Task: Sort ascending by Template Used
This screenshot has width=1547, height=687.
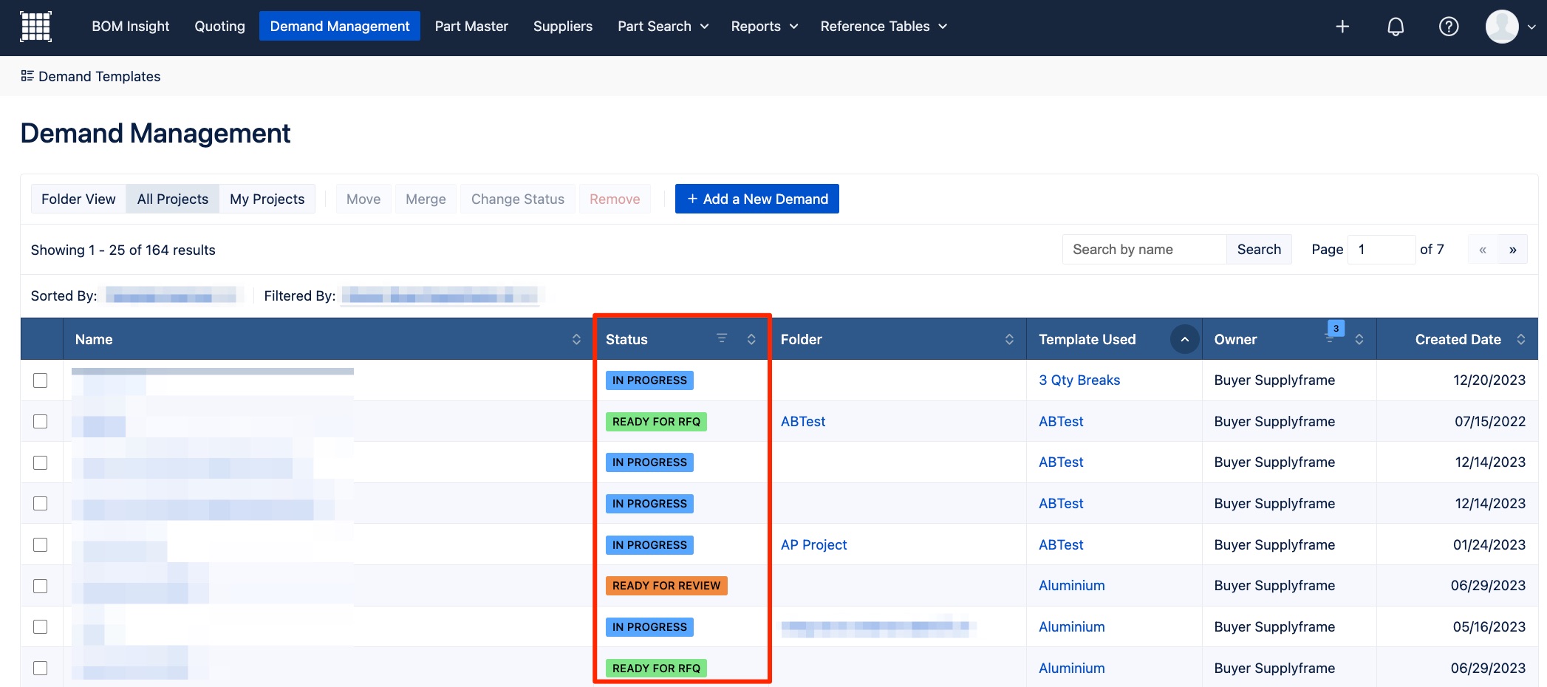Action: click(1184, 339)
